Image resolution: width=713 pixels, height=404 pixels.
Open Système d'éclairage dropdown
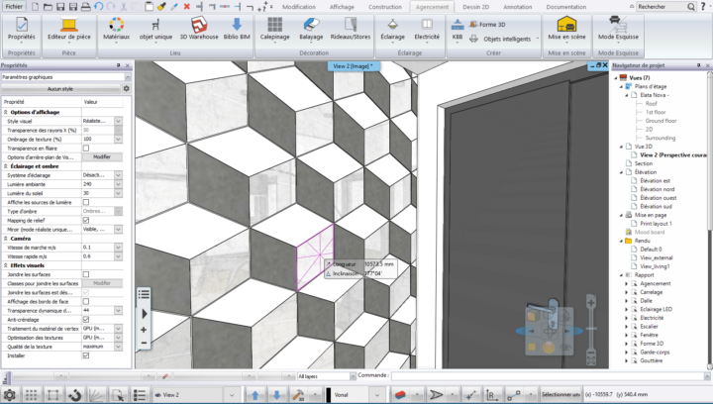[118, 175]
